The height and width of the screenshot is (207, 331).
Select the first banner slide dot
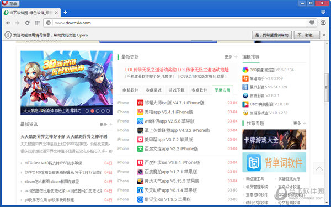[x=87, y=111]
